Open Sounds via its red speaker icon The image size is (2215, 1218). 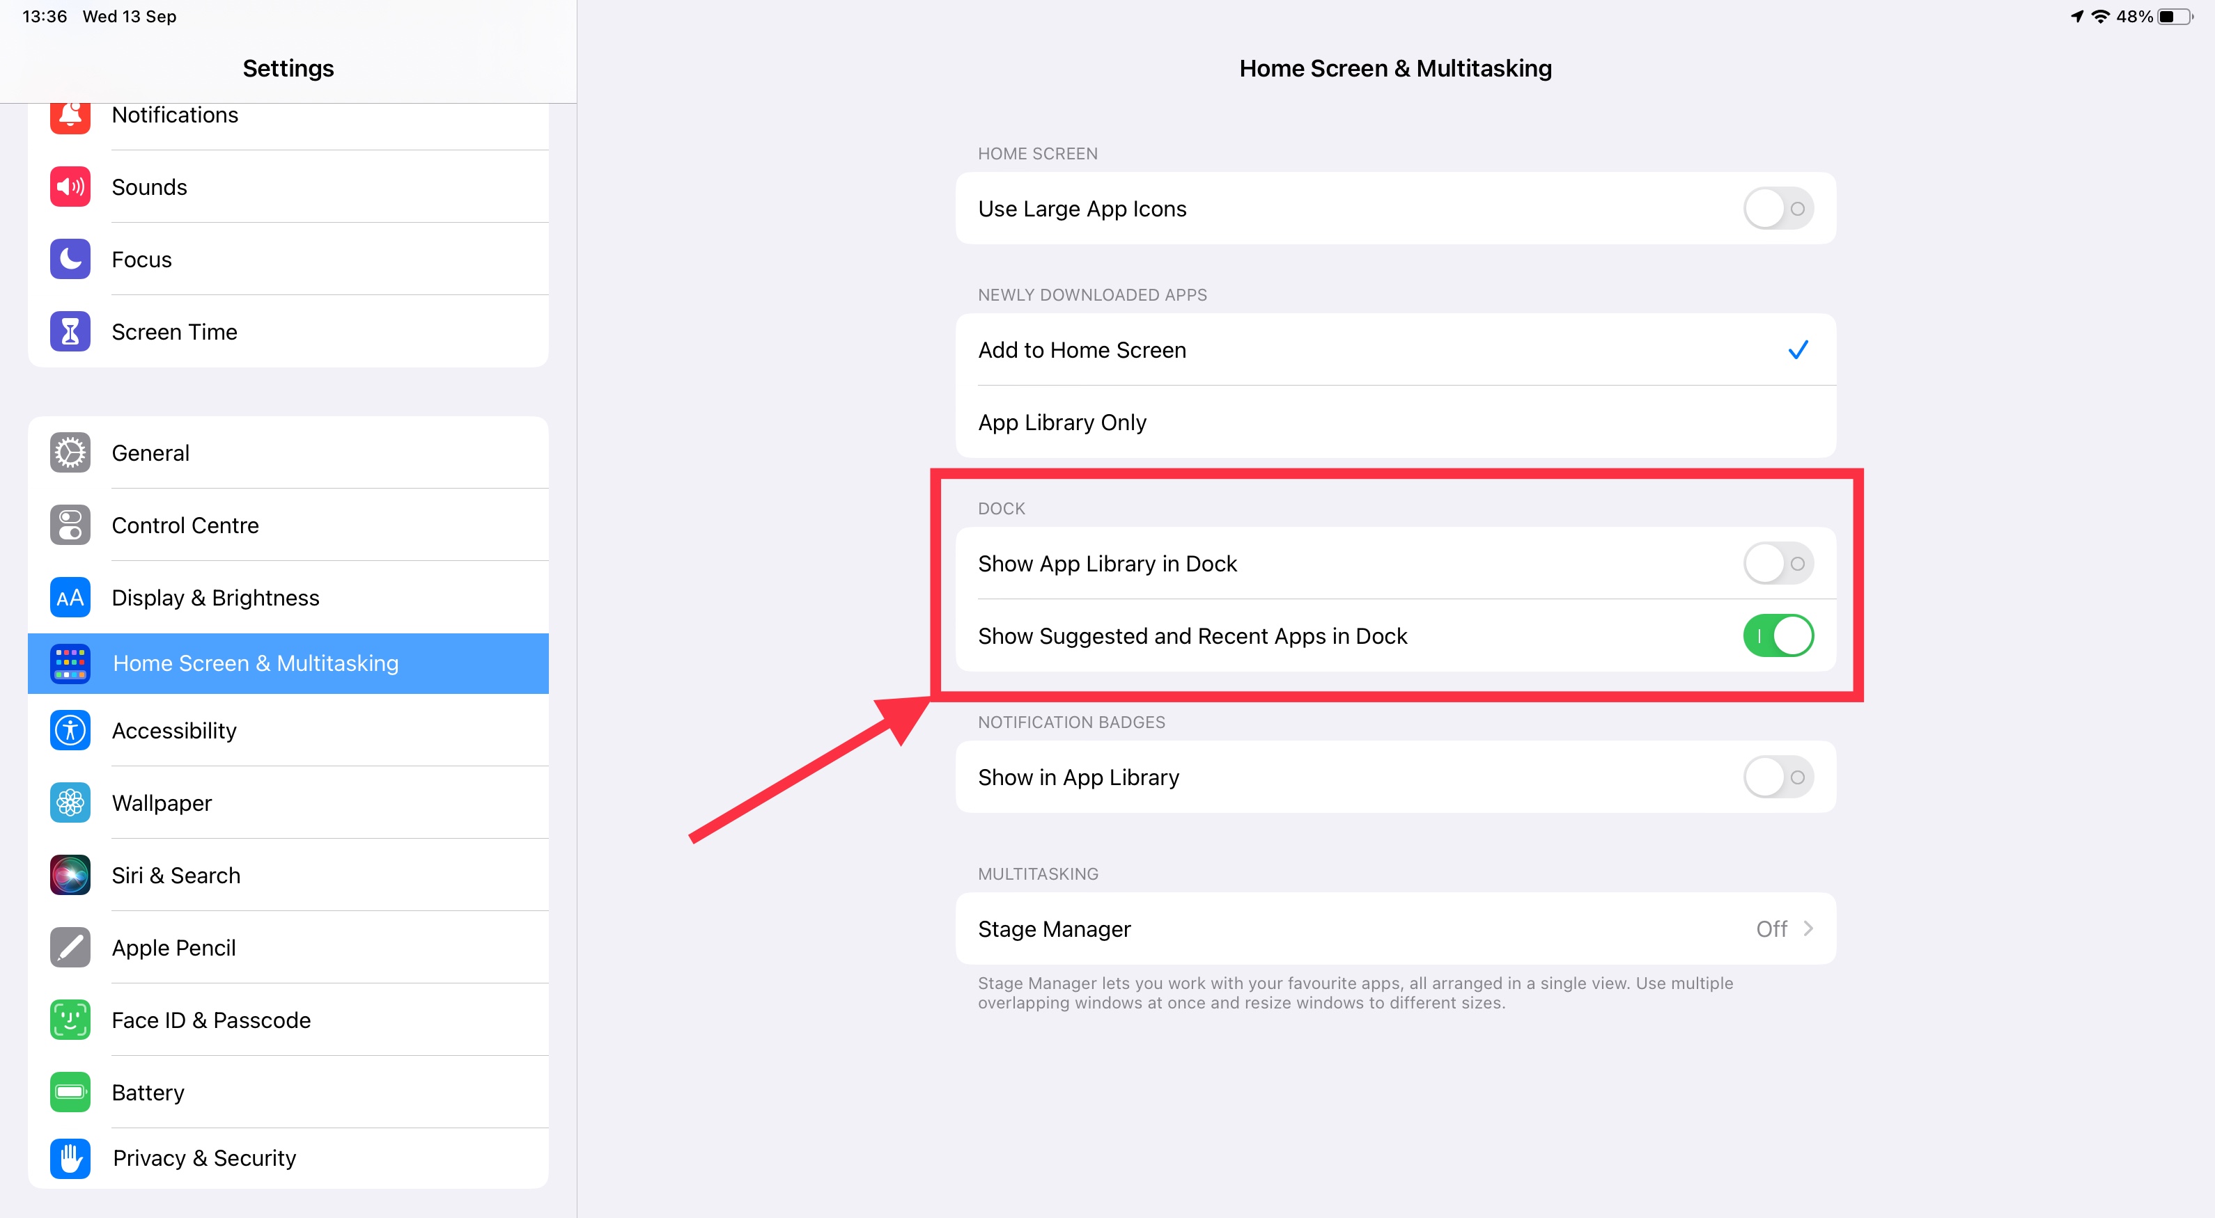coord(70,187)
